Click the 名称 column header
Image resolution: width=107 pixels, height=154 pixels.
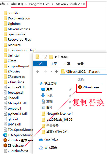point(81,80)
